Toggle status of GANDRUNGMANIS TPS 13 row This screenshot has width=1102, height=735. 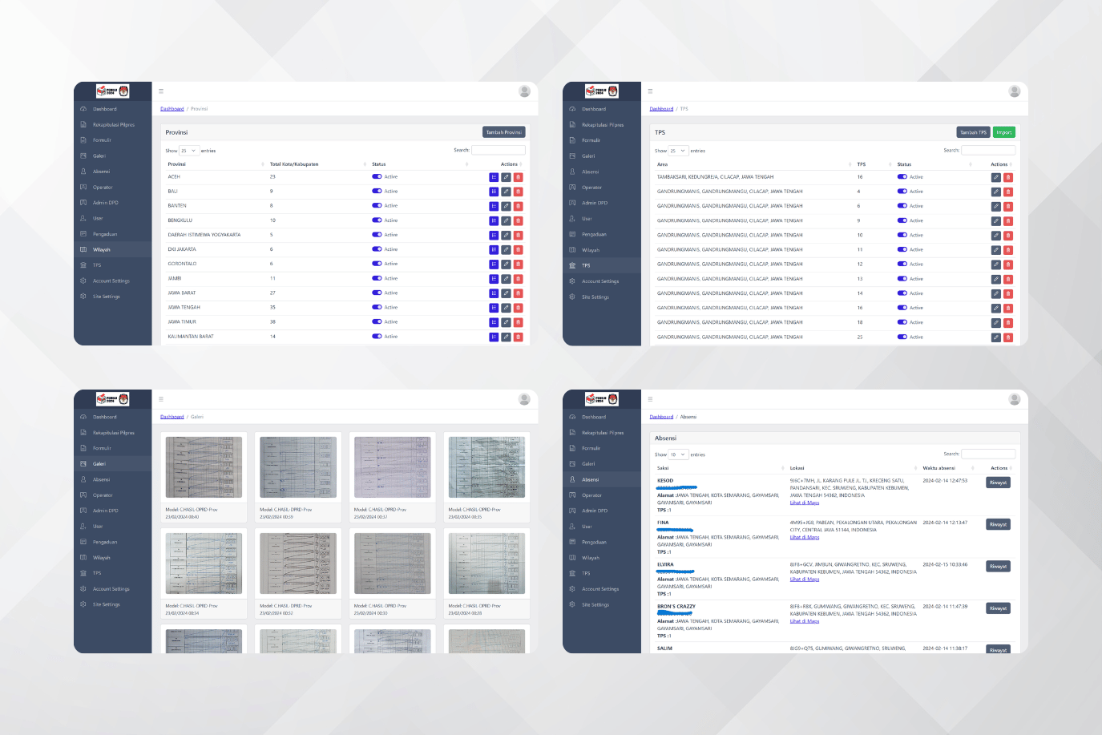pyautogui.click(x=902, y=279)
